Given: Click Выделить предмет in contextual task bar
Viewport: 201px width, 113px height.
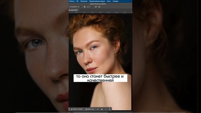Looking at the screenshot, I should [77, 109].
